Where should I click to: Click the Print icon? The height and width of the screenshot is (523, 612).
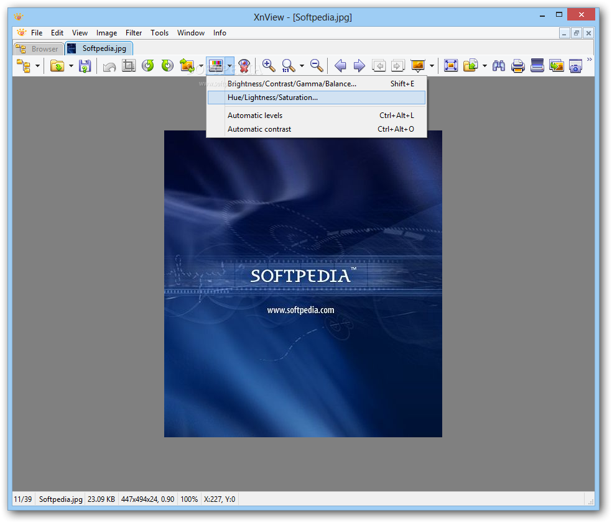(518, 66)
